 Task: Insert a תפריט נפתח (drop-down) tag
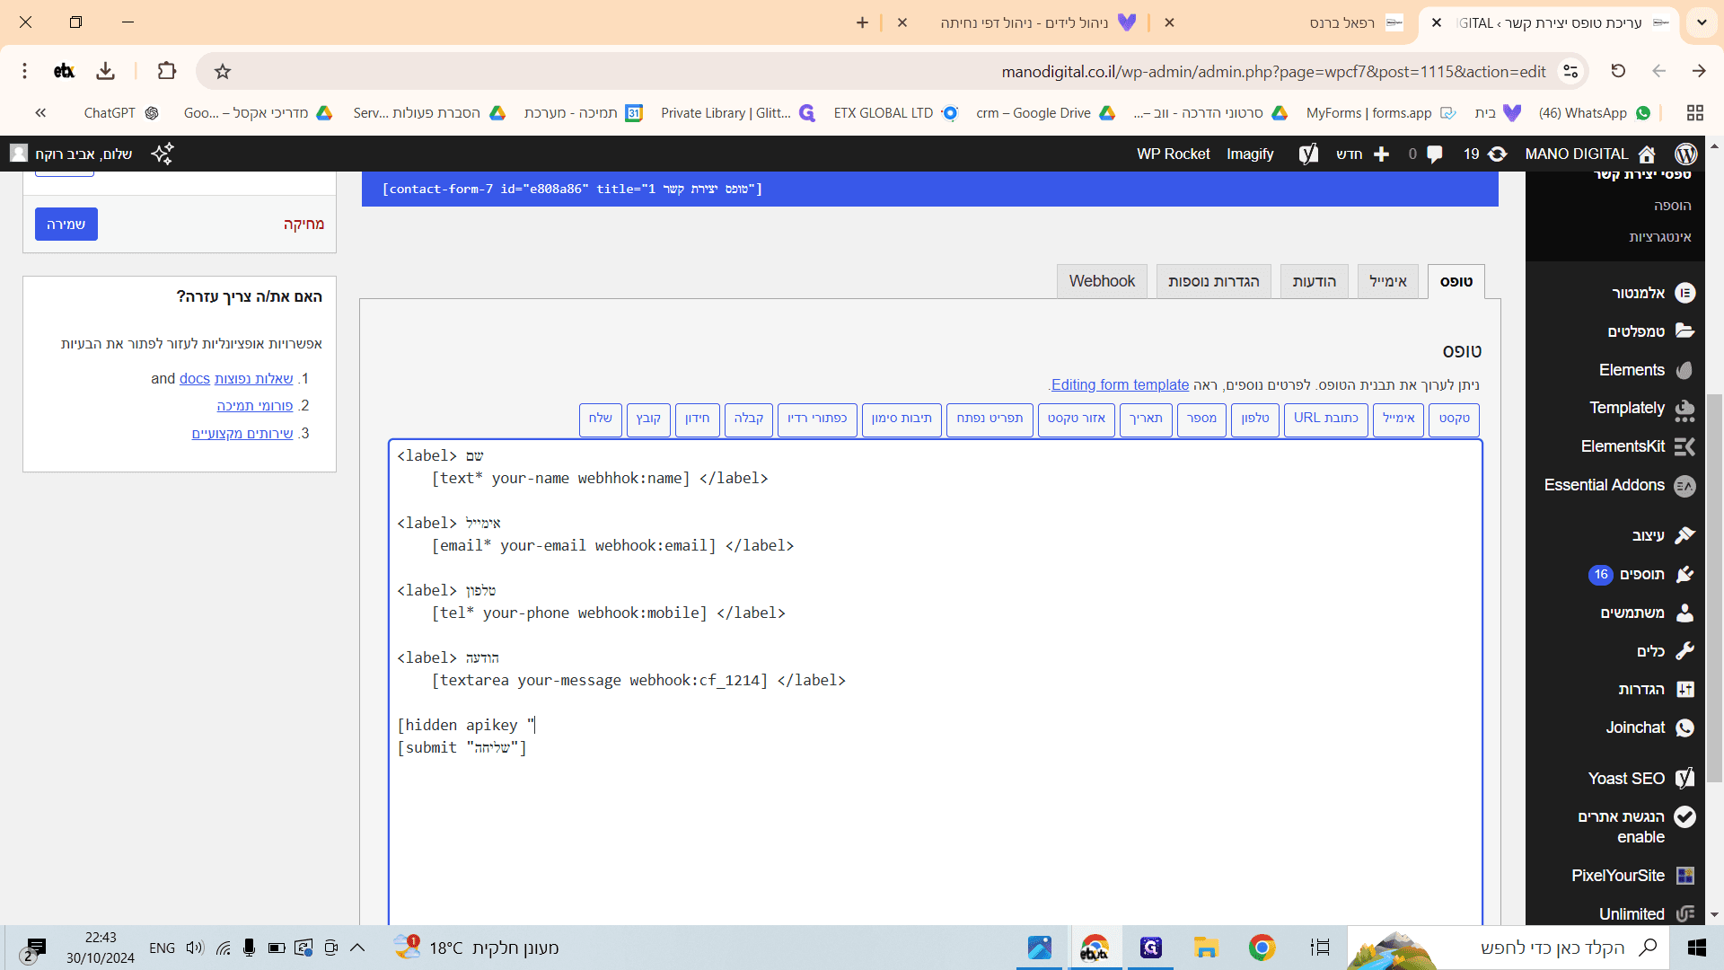point(990,419)
